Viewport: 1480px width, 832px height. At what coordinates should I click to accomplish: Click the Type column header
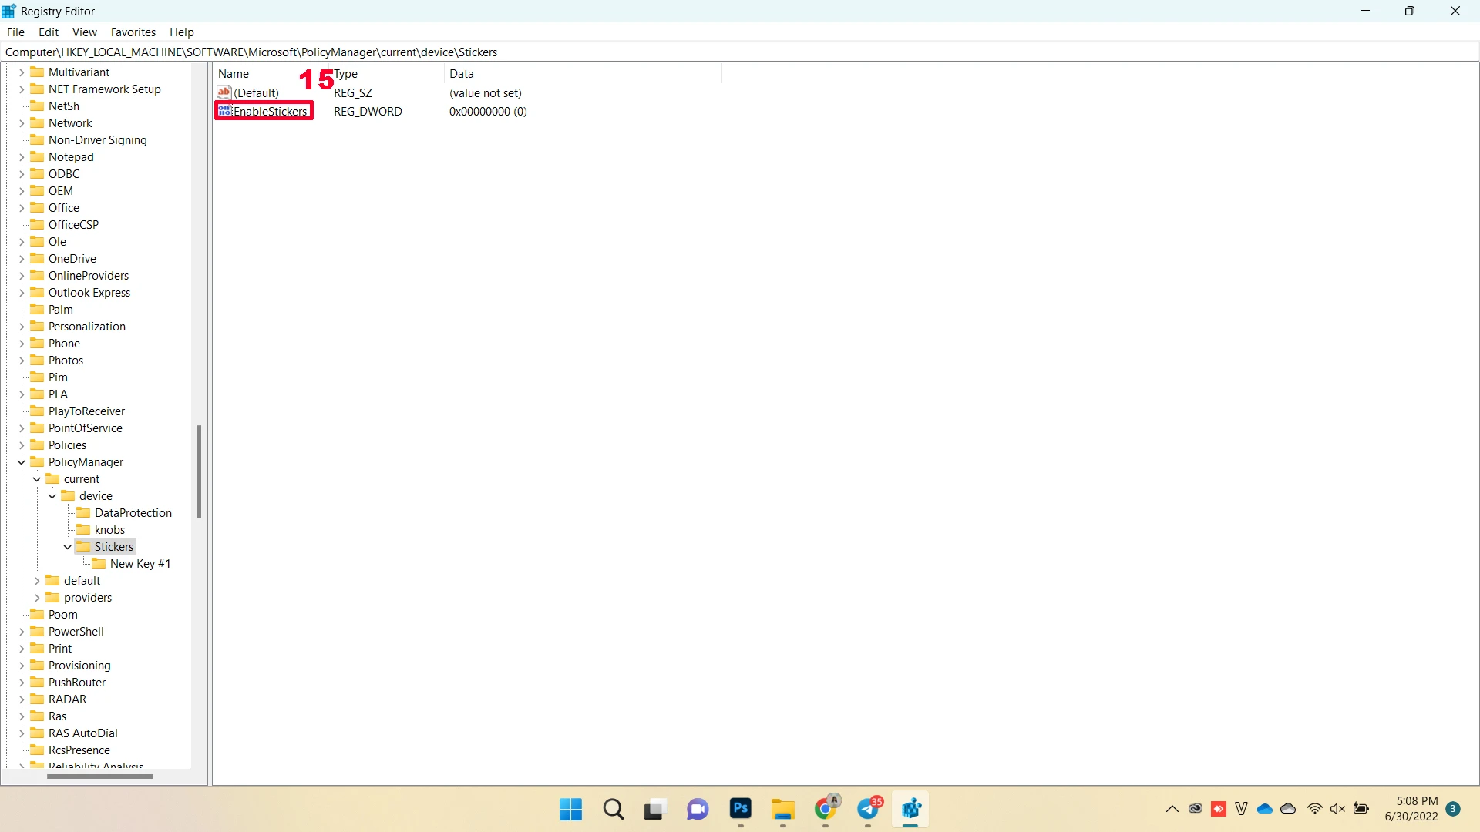(346, 74)
